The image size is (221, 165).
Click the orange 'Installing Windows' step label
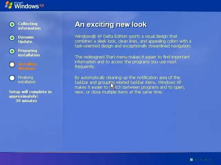[27, 66]
